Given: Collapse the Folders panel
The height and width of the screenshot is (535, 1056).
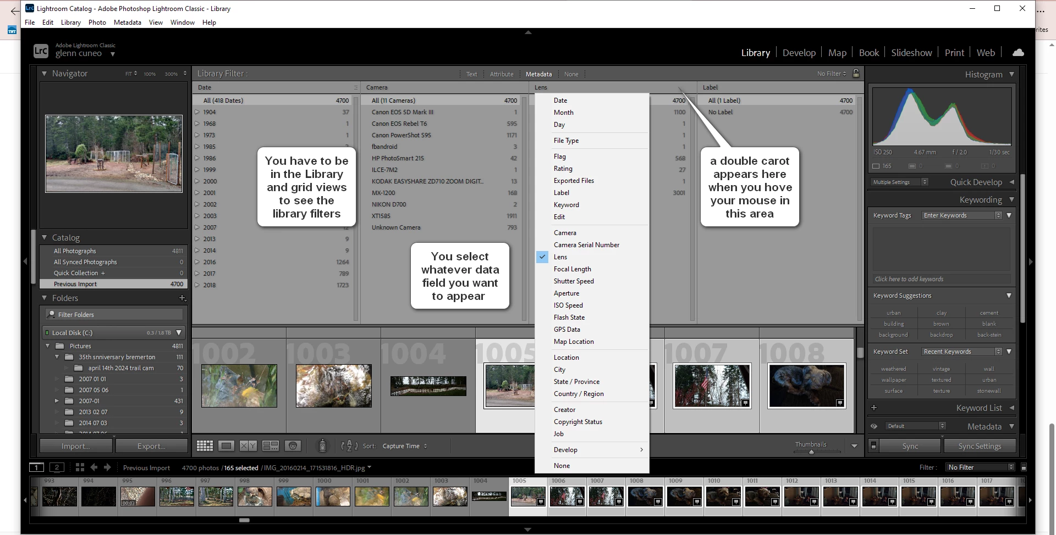Looking at the screenshot, I should [45, 298].
